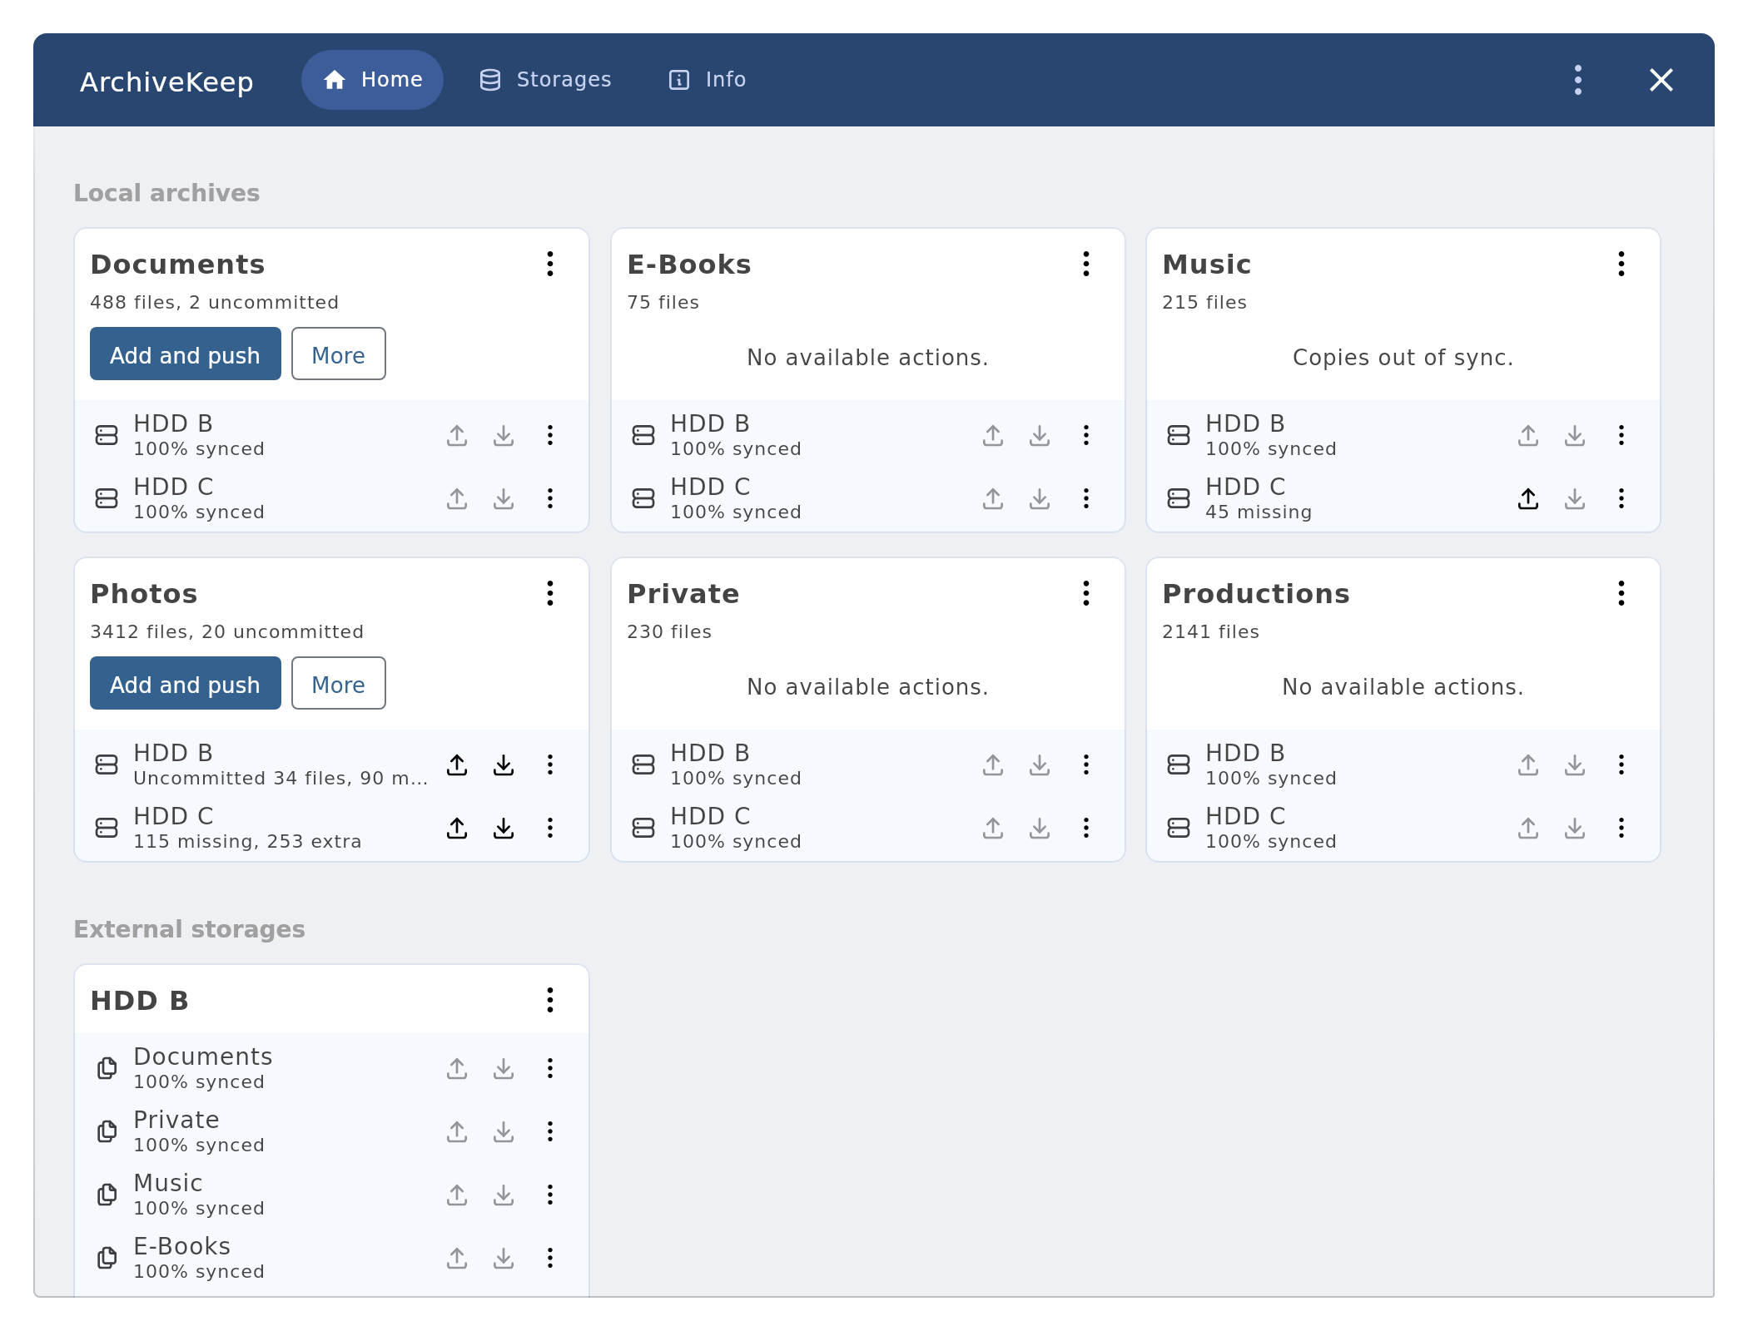Open the Info tab
Screen dimensions: 1748x1331
point(708,80)
